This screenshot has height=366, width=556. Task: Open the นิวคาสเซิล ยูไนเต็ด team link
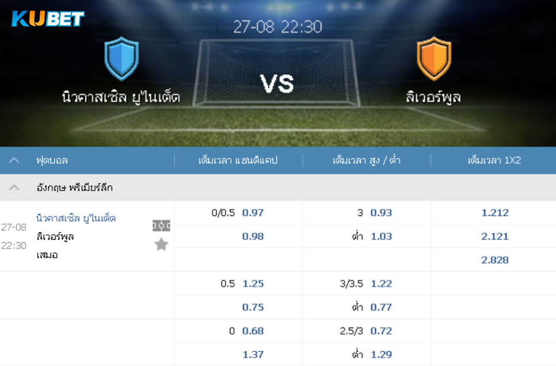76,218
